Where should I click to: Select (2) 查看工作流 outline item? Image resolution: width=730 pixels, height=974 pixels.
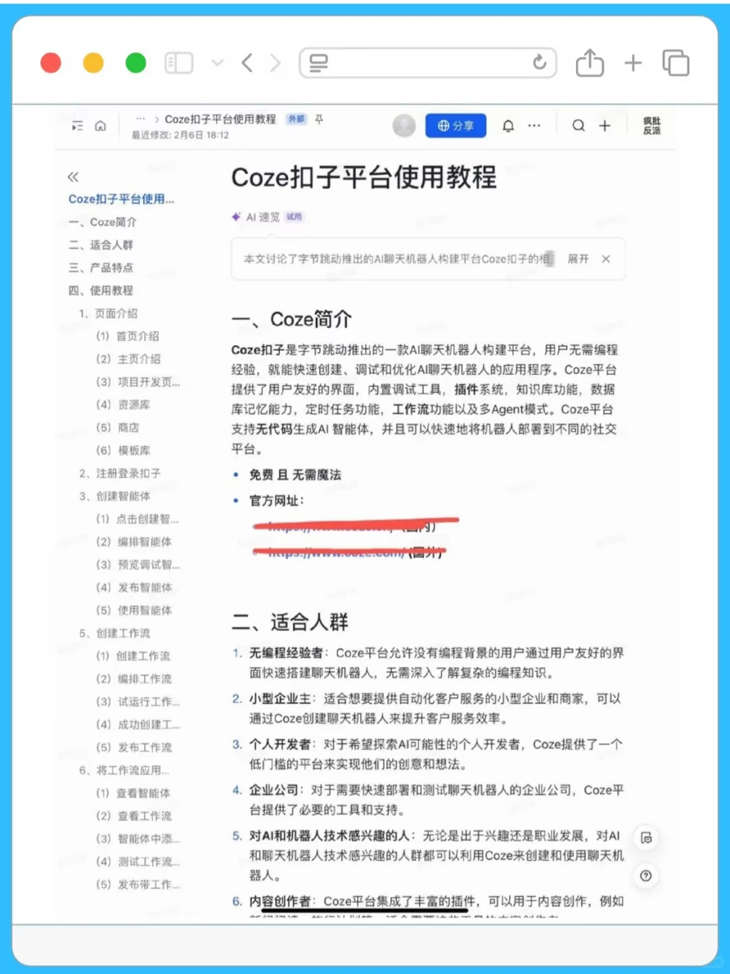(x=134, y=816)
